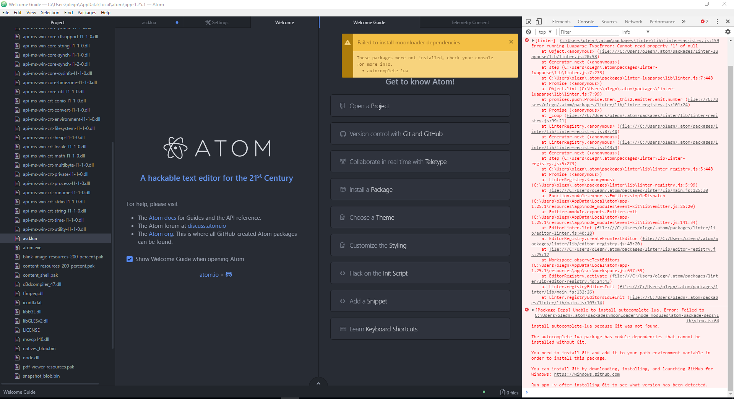Click the green status dot in status bar

484,392
